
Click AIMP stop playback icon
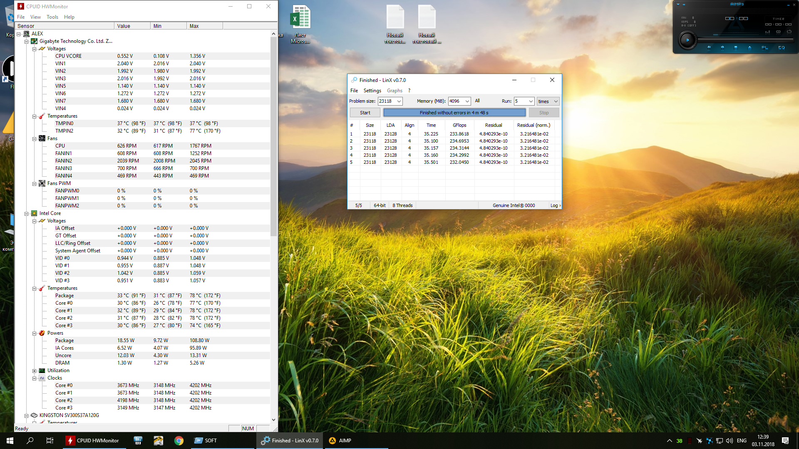736,47
